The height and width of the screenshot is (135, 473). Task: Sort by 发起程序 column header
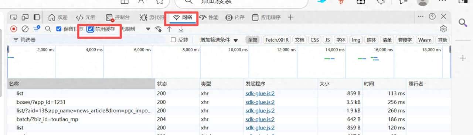pyautogui.click(x=280, y=84)
